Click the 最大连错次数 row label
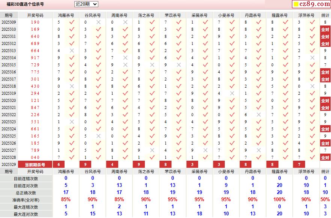Image resolution: width=331 pixels, height=218 pixels. tap(26, 207)
